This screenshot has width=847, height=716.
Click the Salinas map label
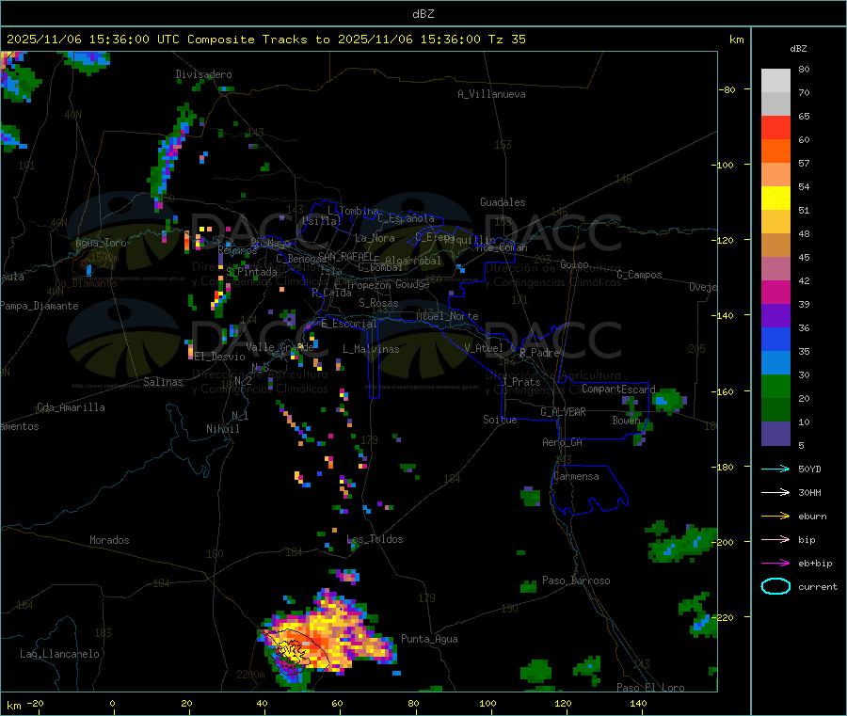(163, 382)
